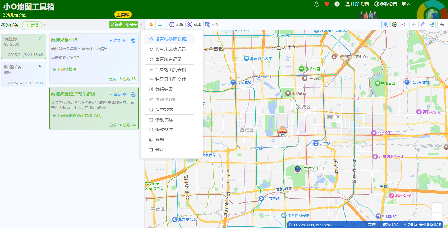Viewport: 448px width, 228px height.
Task: Select the 转坐标 task card
Action: pyautogui.click(x=24, y=46)
